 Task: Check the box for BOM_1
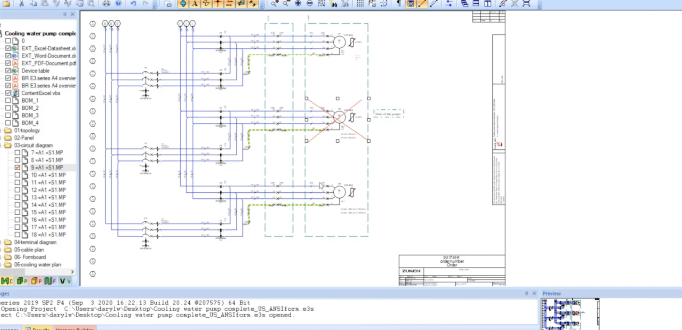point(8,101)
